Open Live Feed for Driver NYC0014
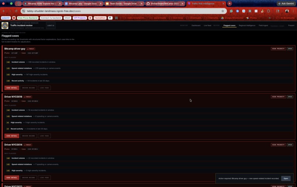 (44, 178)
